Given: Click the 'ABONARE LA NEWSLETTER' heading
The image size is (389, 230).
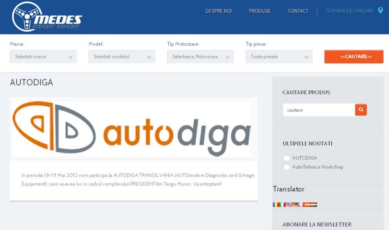Looking at the screenshot, I should point(317,225).
